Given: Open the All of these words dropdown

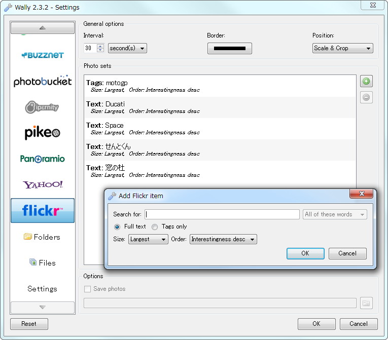Looking at the screenshot, I should [335, 214].
